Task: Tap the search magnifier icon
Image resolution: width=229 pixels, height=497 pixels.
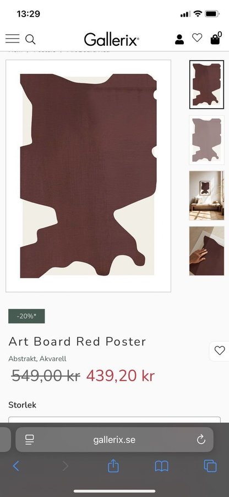Action: [30, 39]
